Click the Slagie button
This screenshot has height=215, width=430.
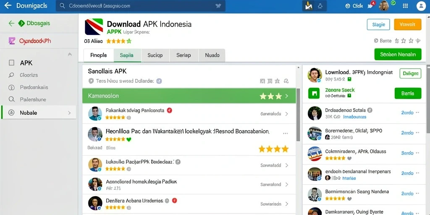coord(378,24)
